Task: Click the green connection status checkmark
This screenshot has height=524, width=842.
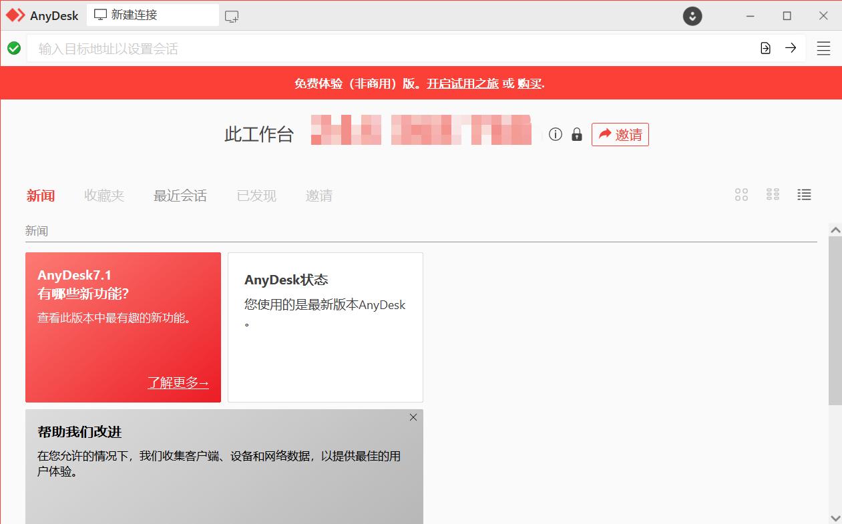Action: pyautogui.click(x=13, y=48)
